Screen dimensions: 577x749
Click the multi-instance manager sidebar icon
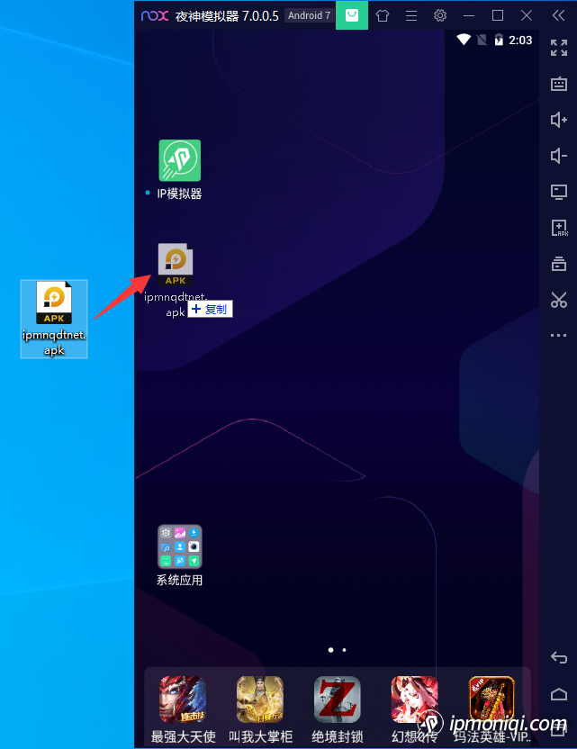pos(559,264)
